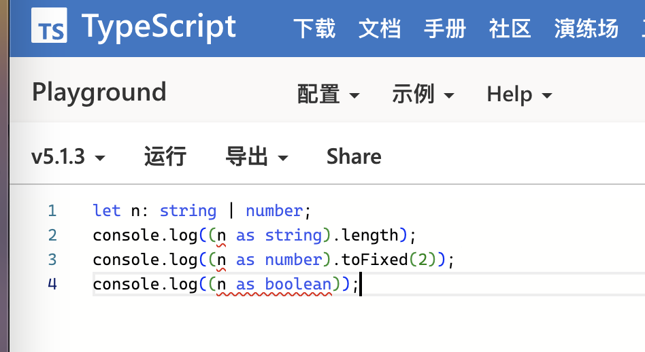Screen dimensions: 645x352
Task: Click the underlined 'boolean' on line 4
Action: 298,284
